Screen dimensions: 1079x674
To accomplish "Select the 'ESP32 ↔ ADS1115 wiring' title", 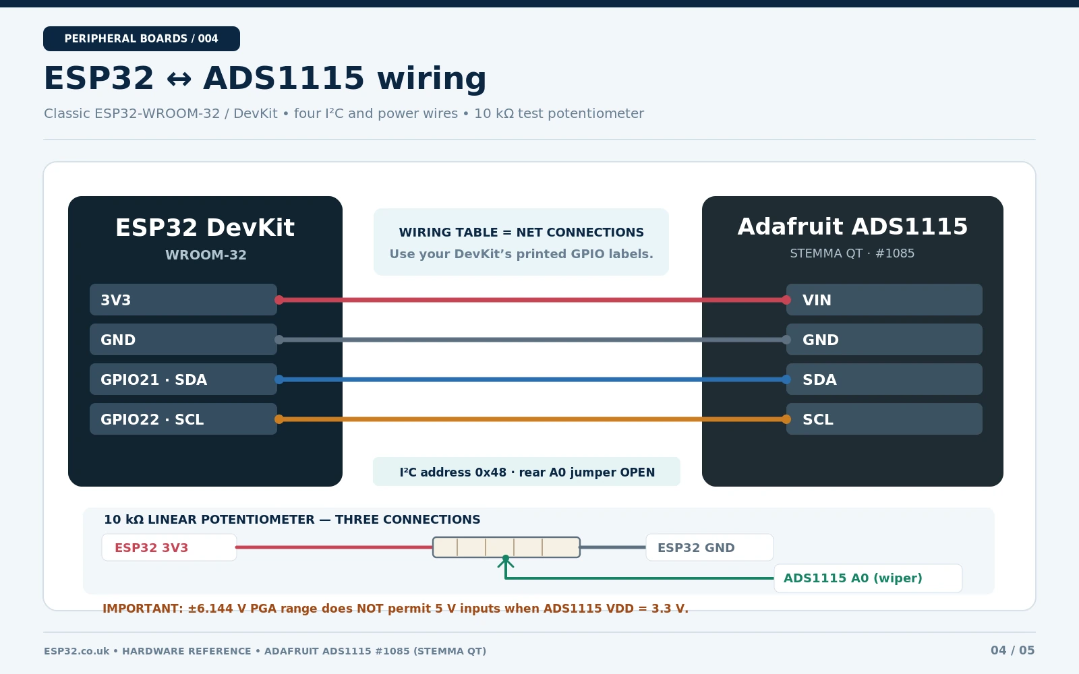I will (265, 79).
